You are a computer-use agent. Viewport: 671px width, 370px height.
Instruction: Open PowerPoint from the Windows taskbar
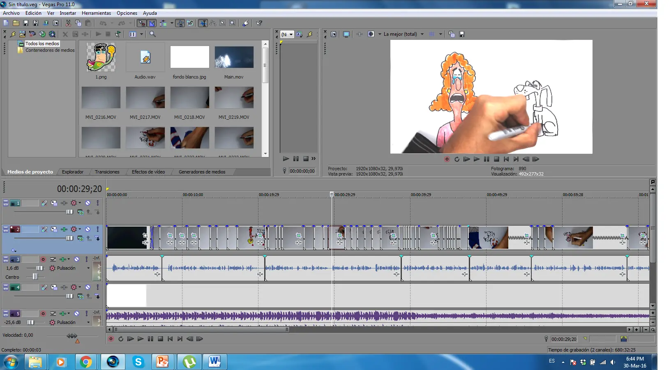pos(163,362)
